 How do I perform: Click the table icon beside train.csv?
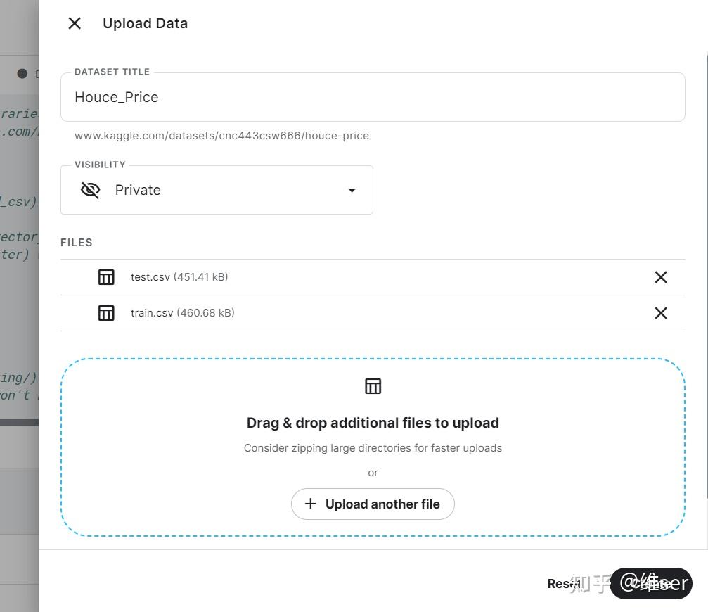click(106, 313)
